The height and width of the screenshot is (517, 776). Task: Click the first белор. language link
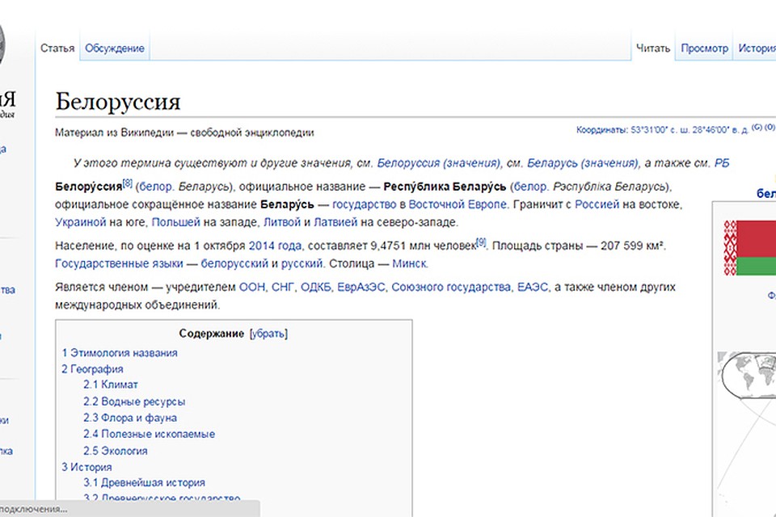tap(156, 187)
